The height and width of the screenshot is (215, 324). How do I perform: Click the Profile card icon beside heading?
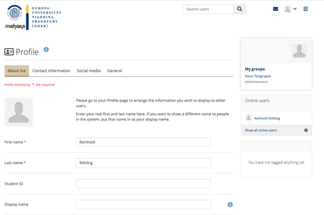point(9,52)
